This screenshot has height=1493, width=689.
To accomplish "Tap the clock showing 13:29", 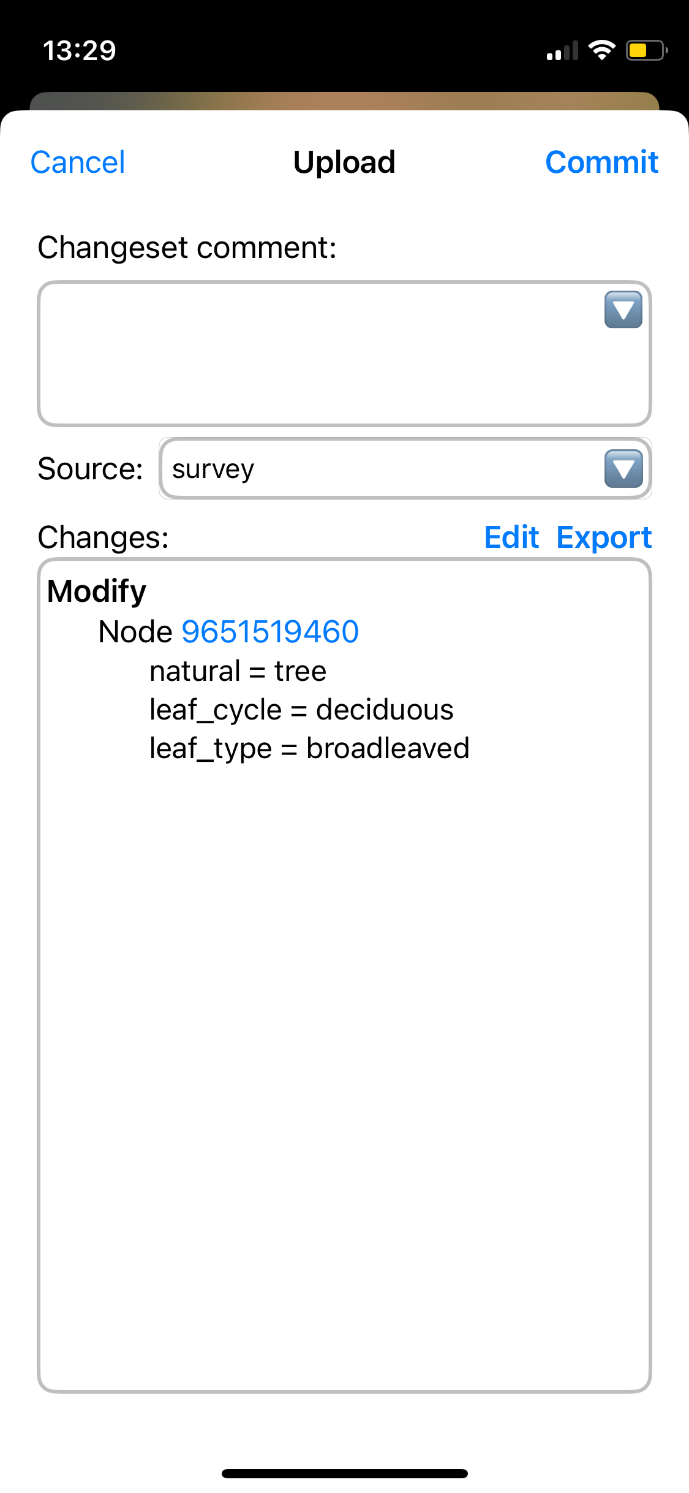I will [x=80, y=50].
